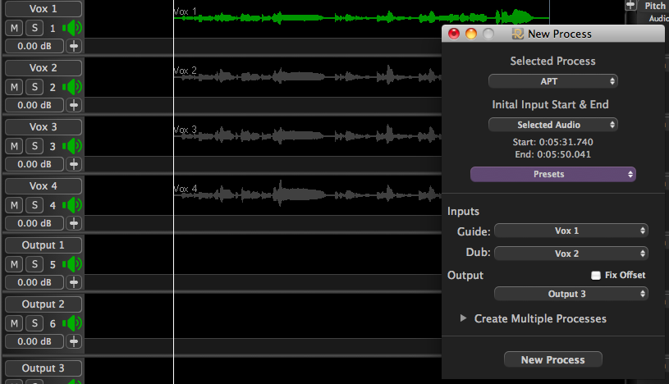Solo the Vox 2 track
This screenshot has width=669, height=384.
click(x=34, y=87)
